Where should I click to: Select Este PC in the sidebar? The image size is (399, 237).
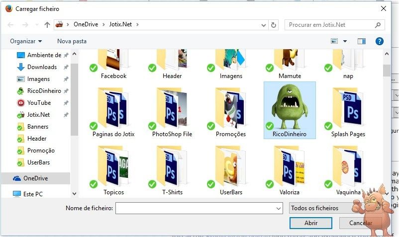pyautogui.click(x=28, y=194)
